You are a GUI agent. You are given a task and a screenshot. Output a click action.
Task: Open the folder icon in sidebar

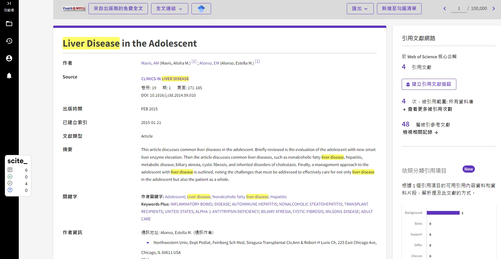[x=9, y=24]
